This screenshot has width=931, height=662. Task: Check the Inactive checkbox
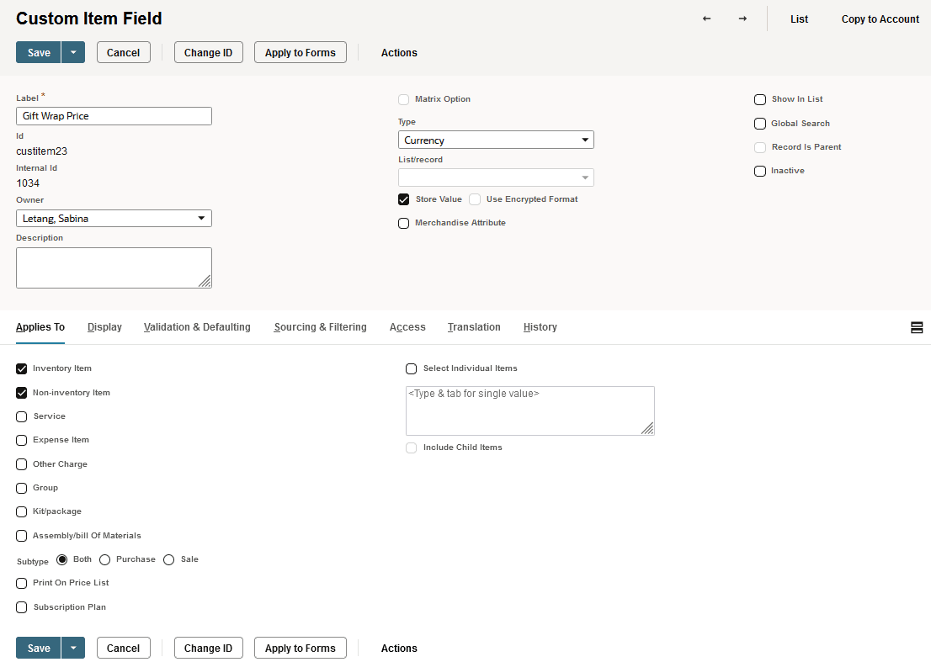(x=760, y=171)
